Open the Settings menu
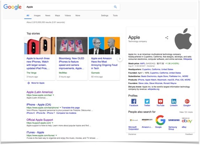 tap(105, 16)
